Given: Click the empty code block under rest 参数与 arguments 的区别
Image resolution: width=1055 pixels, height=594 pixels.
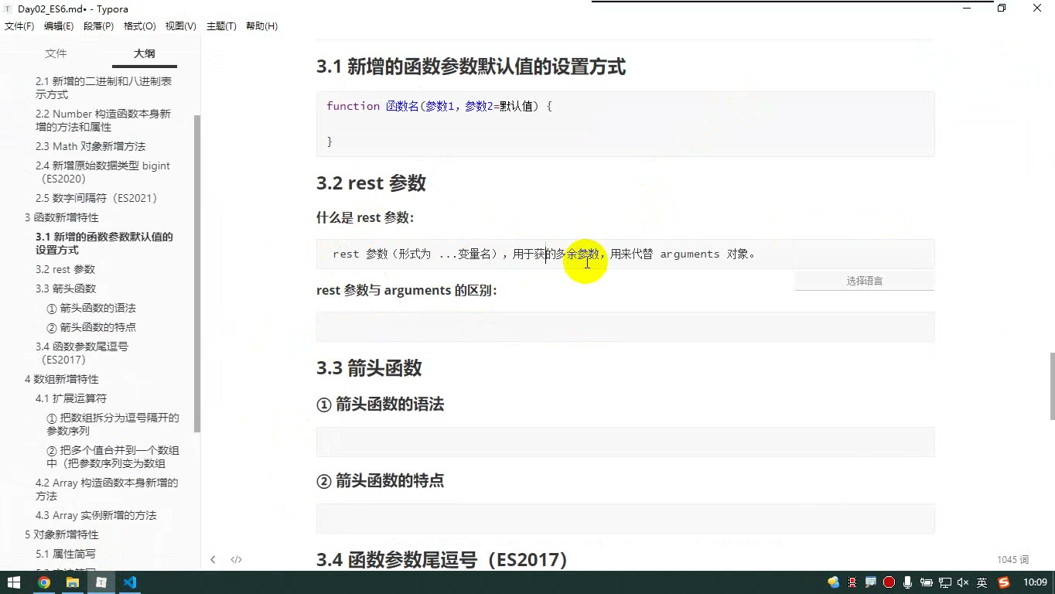Looking at the screenshot, I should click(625, 326).
